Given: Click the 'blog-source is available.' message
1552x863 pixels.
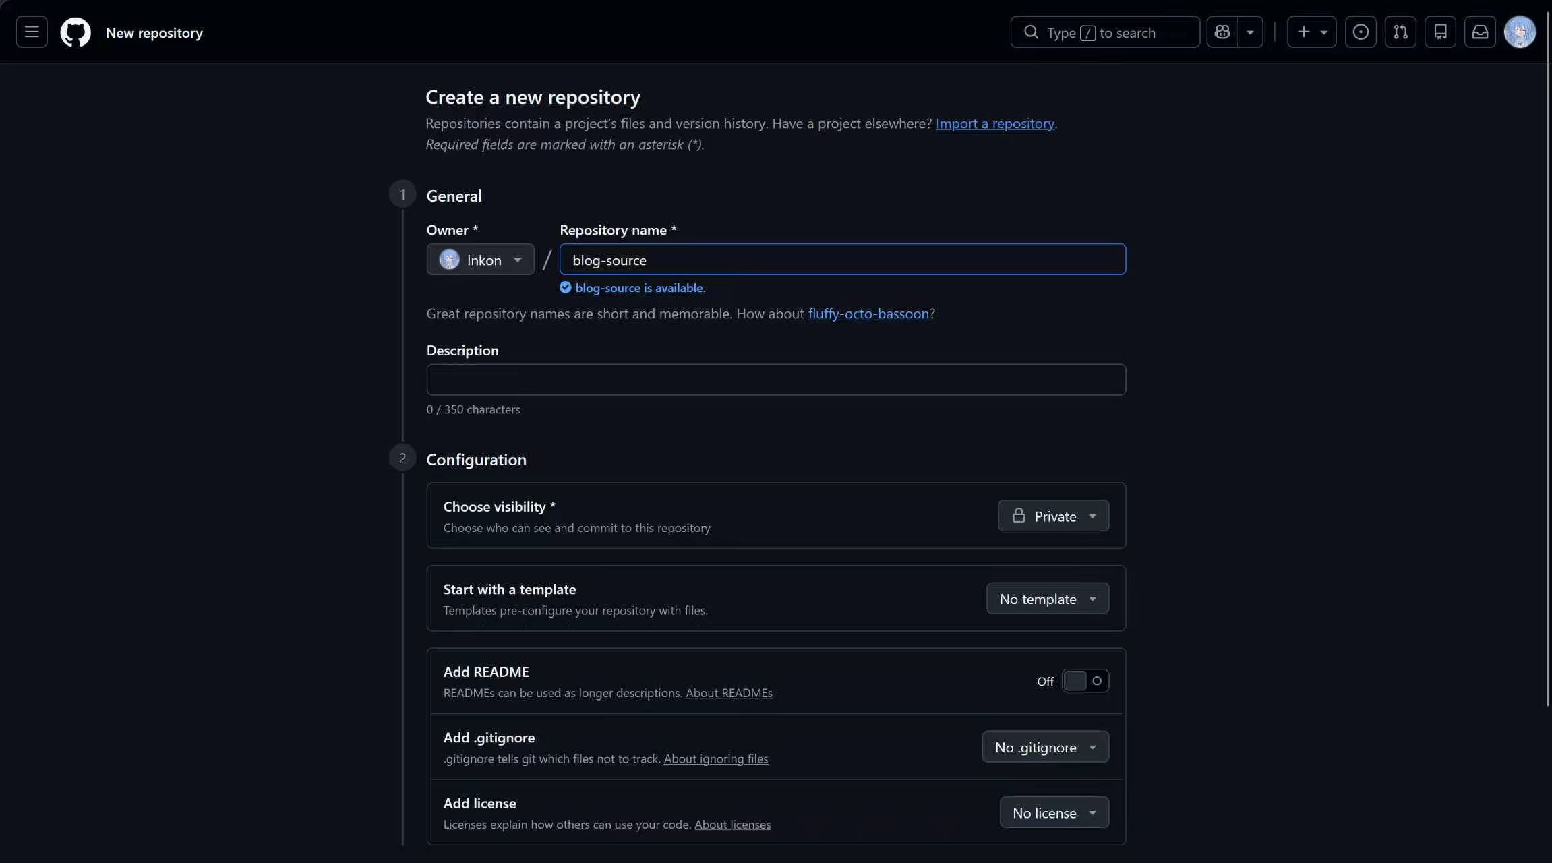Looking at the screenshot, I should coord(640,288).
